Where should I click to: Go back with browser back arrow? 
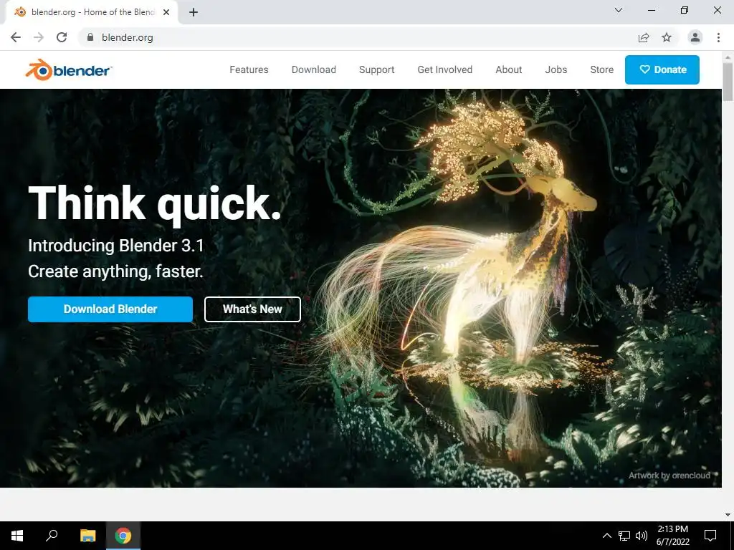point(16,37)
